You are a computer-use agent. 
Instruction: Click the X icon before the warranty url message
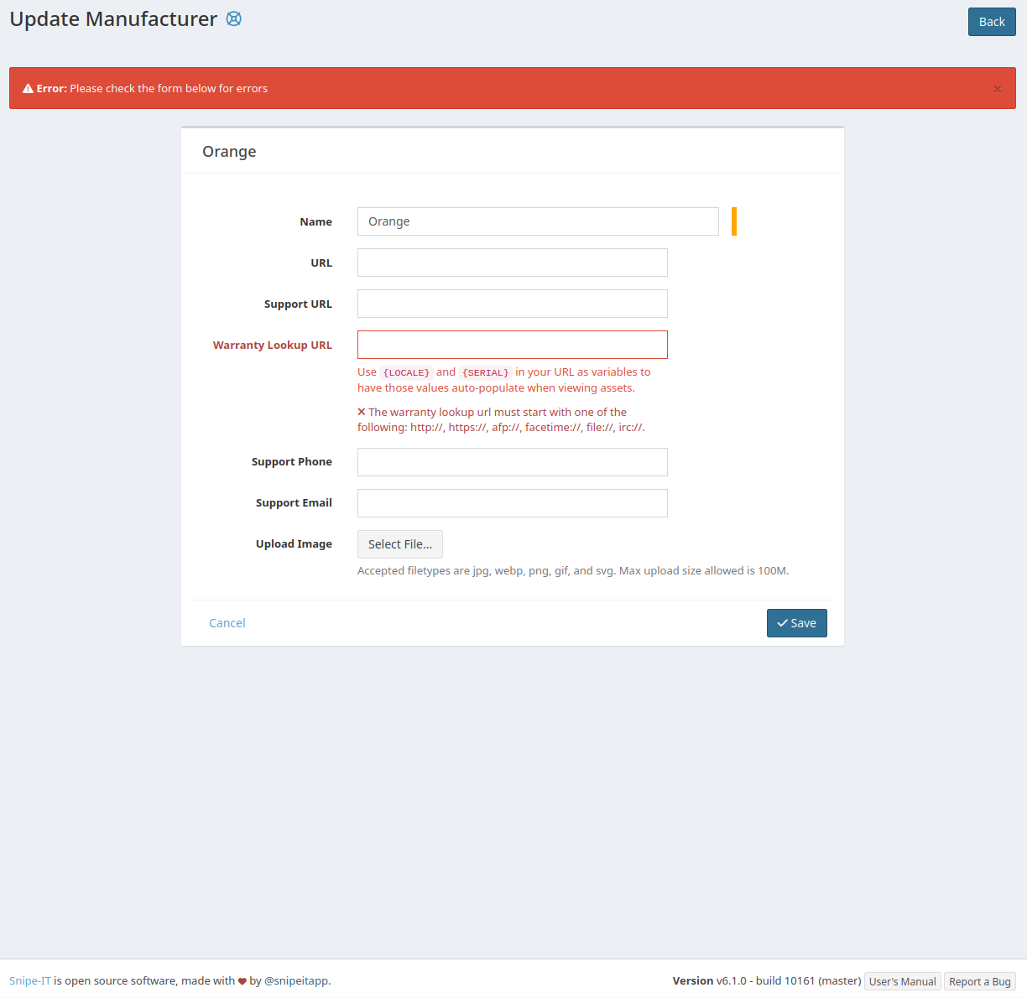[362, 411]
